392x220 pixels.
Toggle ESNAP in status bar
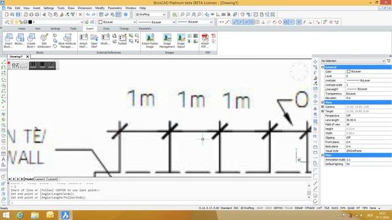click(x=299, y=208)
